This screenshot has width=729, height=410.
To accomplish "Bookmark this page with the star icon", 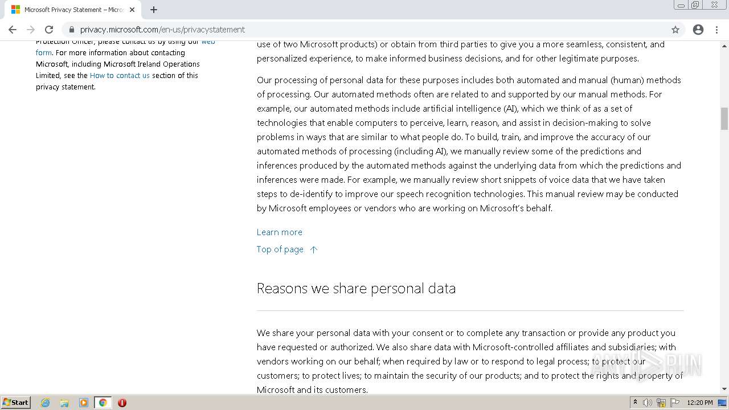I will (x=675, y=30).
